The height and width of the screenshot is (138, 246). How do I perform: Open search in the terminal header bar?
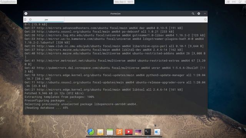point(193,14)
